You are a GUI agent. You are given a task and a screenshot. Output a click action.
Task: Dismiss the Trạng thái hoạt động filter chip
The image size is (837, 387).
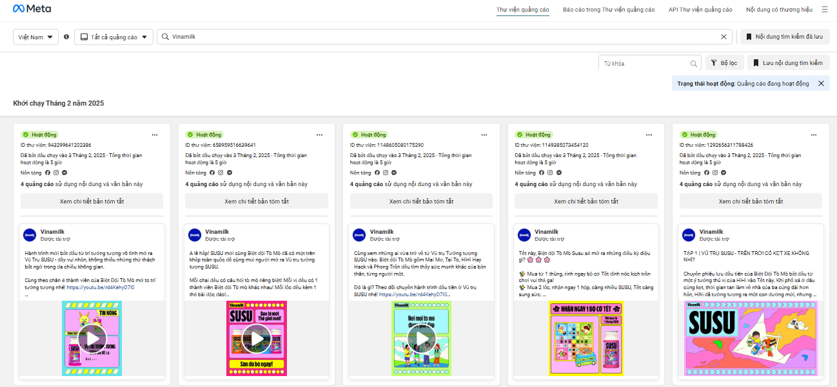click(821, 84)
